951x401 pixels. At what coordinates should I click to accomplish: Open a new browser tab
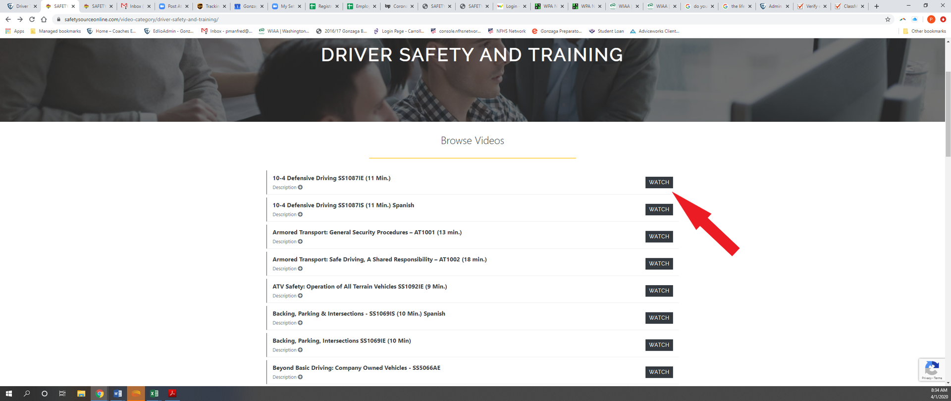point(876,6)
